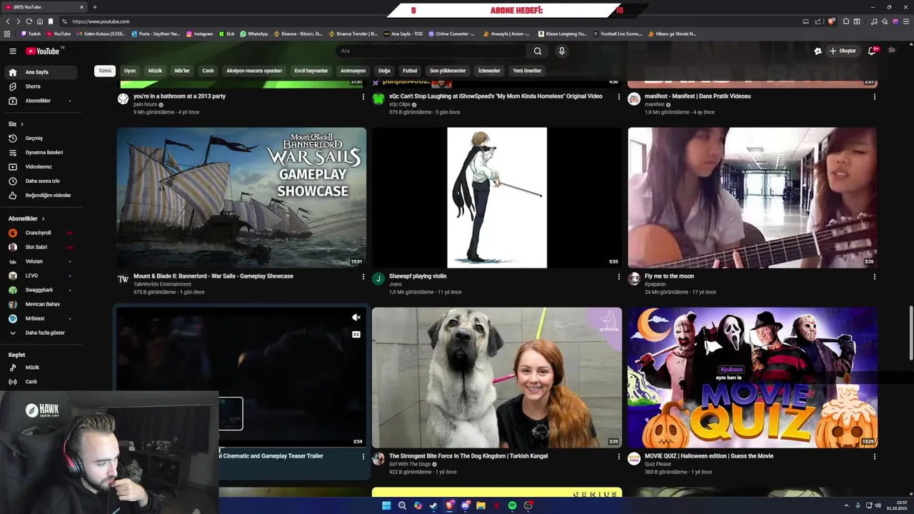Screen dimensions: 914x514
Task: Open Geçmiş history in sidebar
Action: (x=42, y=138)
